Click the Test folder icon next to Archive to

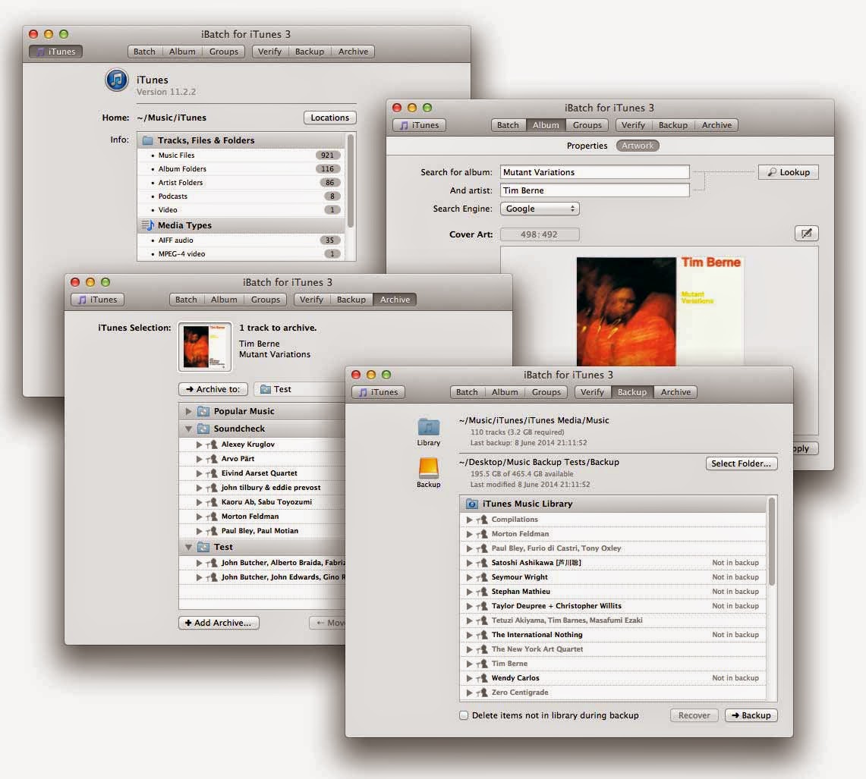coord(266,389)
